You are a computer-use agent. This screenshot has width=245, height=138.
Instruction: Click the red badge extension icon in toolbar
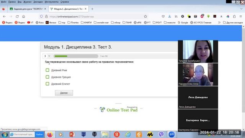click(x=202, y=16)
